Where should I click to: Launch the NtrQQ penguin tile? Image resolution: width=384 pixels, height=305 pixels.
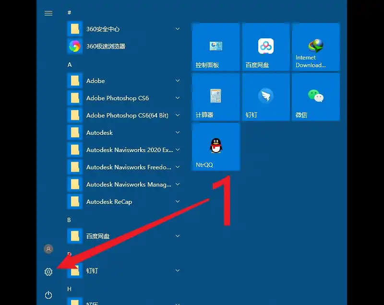[216, 147]
